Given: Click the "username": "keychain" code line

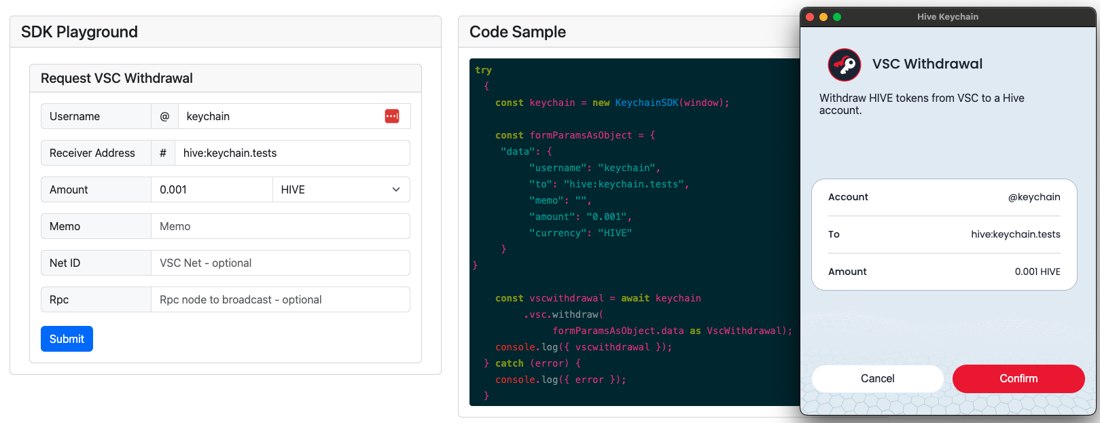Looking at the screenshot, I should click(595, 168).
